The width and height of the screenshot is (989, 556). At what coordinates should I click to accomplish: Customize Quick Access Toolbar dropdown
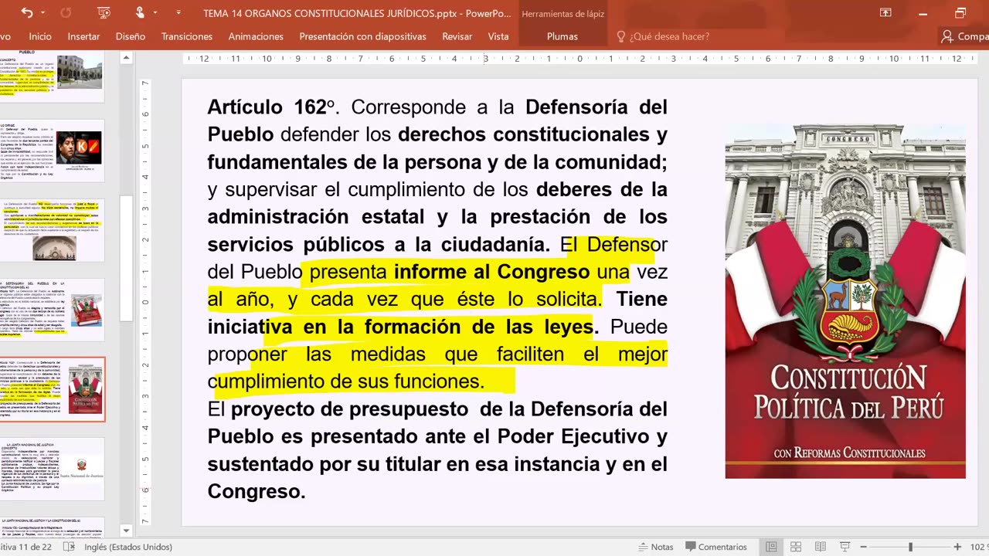tap(178, 13)
